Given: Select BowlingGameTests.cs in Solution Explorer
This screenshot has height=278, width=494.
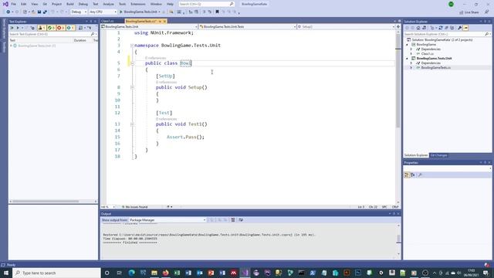Looking at the screenshot, I should [x=435, y=68].
